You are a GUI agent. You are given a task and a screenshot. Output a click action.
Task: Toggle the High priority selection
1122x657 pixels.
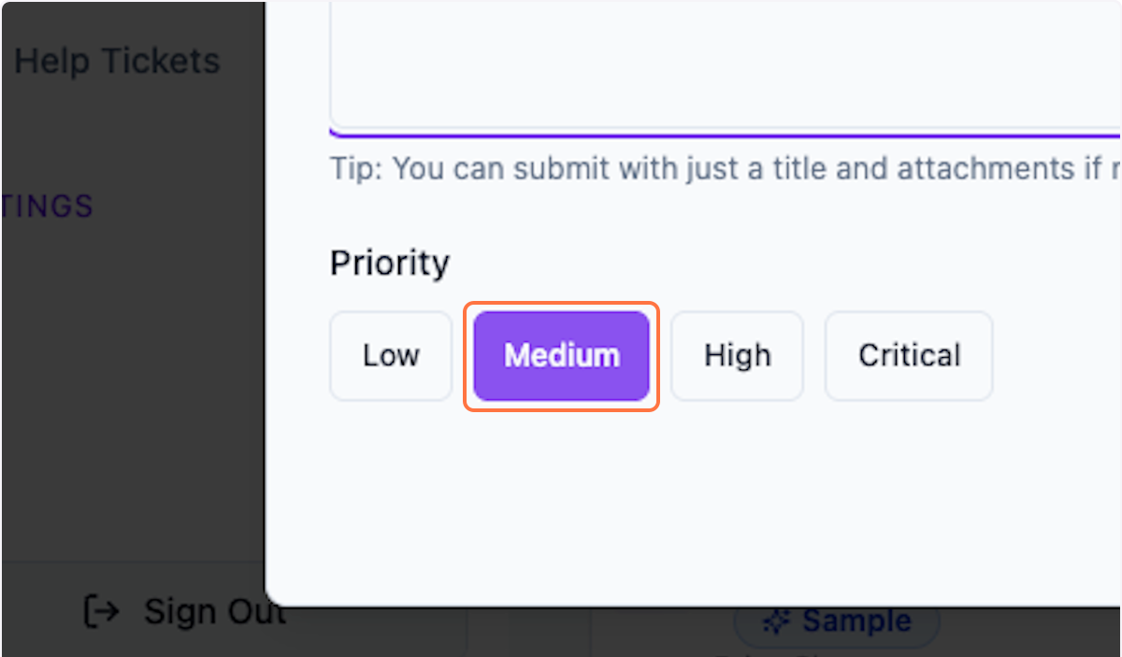click(x=737, y=356)
